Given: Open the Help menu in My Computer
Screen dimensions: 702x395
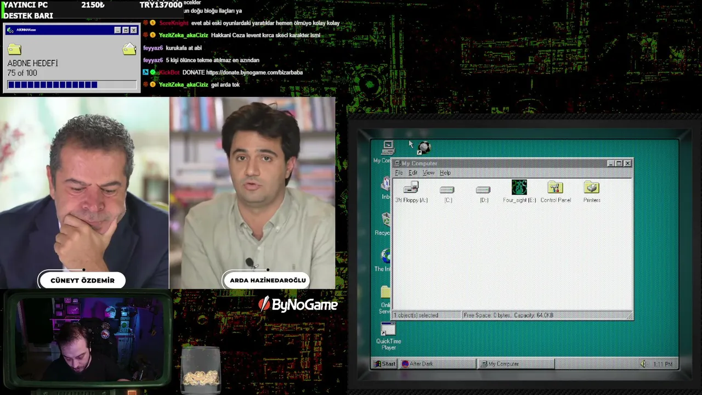Looking at the screenshot, I should click(445, 173).
